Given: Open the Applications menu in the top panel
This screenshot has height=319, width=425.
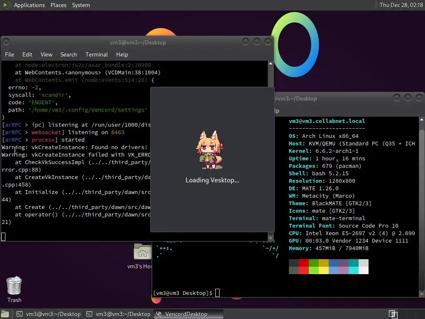Looking at the screenshot, I should point(29,5).
